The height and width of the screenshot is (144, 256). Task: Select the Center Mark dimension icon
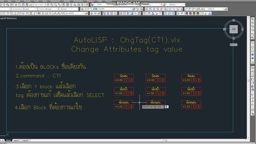coord(43,13)
